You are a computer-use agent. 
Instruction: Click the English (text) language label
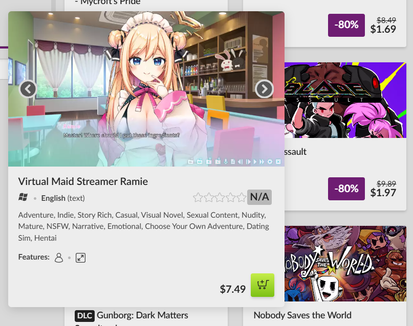coord(63,198)
